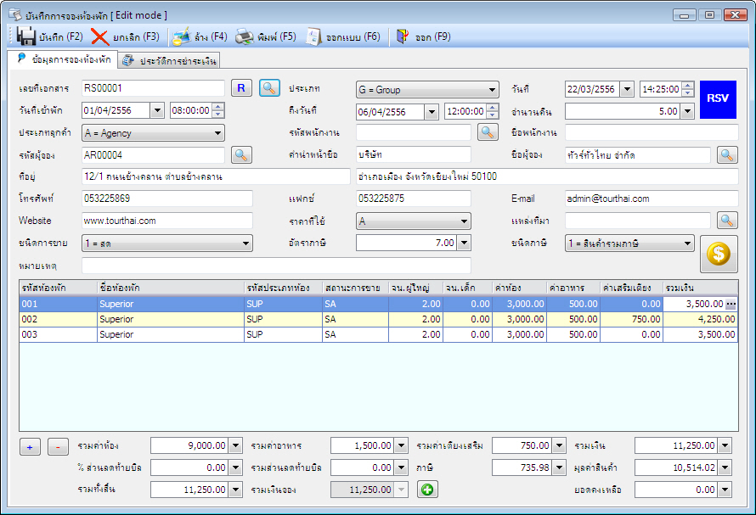Open calculator dropdown for รวมเงิน 11,250.00
756x515 pixels.
[x=725, y=445]
